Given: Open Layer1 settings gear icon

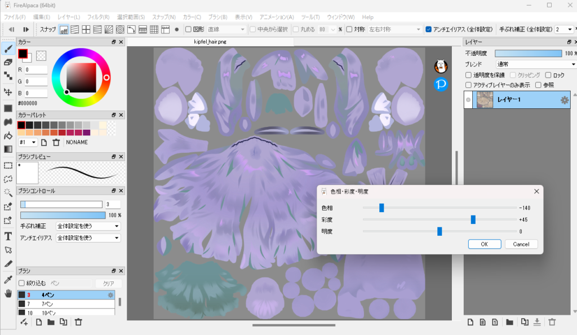Looking at the screenshot, I should tap(564, 100).
